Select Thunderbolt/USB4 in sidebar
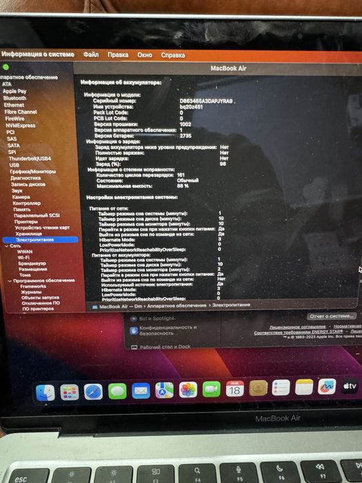 (30, 158)
